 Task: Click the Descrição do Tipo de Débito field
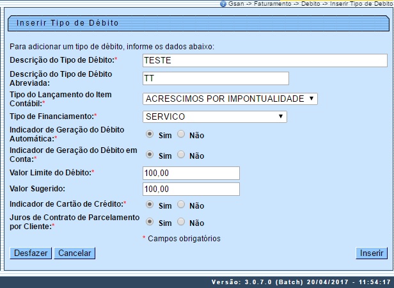pyautogui.click(x=265, y=60)
